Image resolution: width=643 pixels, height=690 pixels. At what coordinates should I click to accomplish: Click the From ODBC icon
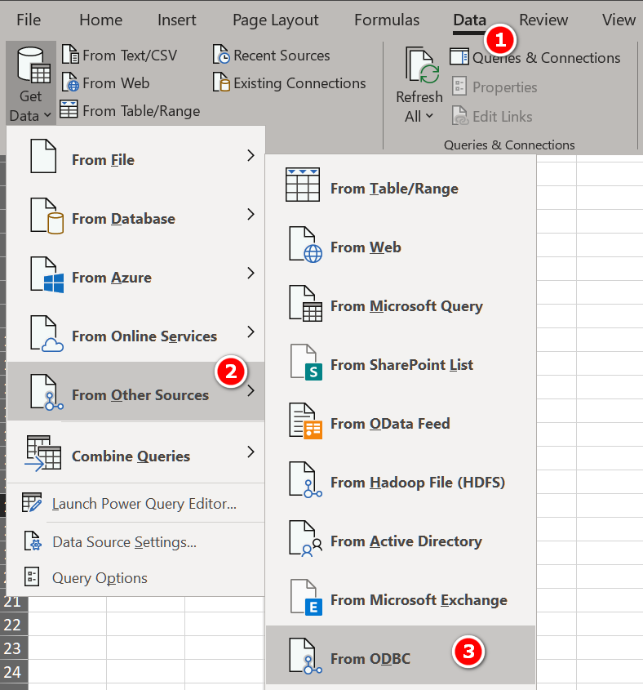click(x=306, y=657)
